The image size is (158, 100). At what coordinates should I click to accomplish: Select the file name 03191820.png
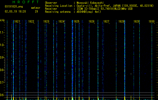tap(14, 6)
